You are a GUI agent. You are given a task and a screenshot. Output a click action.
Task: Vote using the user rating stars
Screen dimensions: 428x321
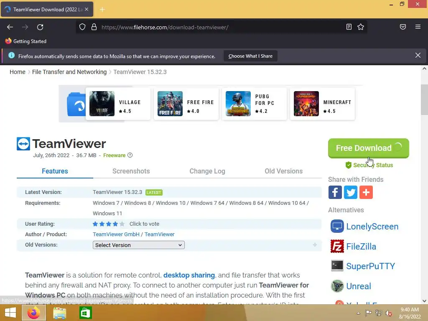[109, 224]
